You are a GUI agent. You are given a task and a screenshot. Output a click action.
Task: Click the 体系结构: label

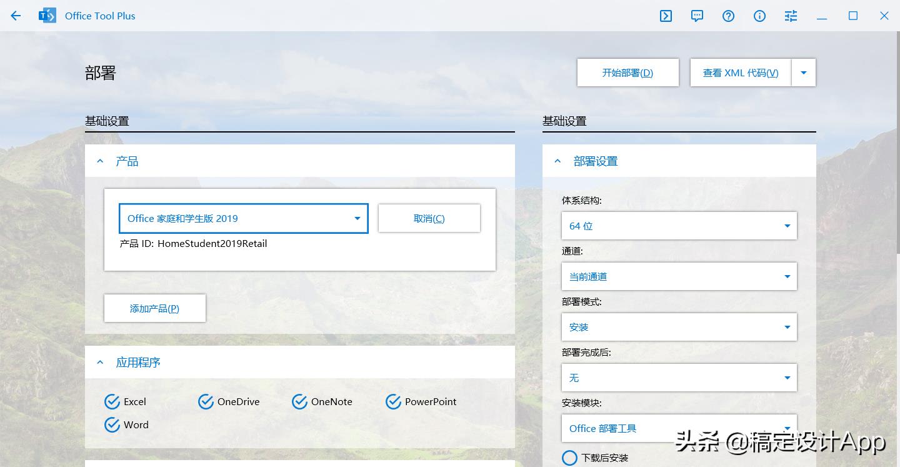click(582, 201)
